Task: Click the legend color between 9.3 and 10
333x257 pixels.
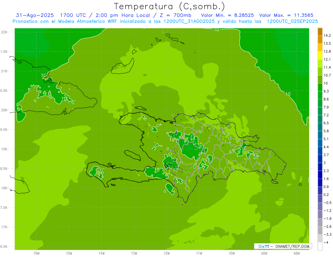Action: [x=320, y=87]
